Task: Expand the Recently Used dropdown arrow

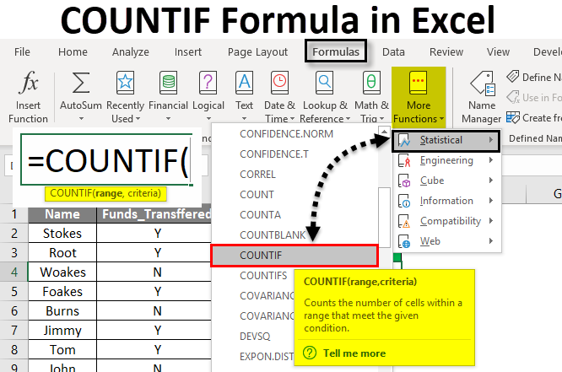Action: 138,119
